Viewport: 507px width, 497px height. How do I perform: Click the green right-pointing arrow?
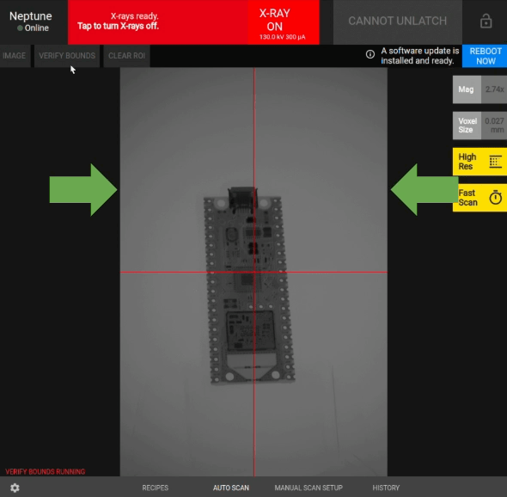tap(83, 190)
